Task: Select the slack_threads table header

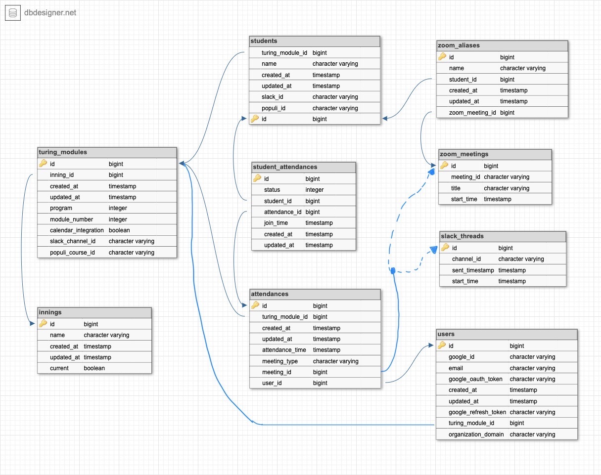Action: click(x=503, y=236)
